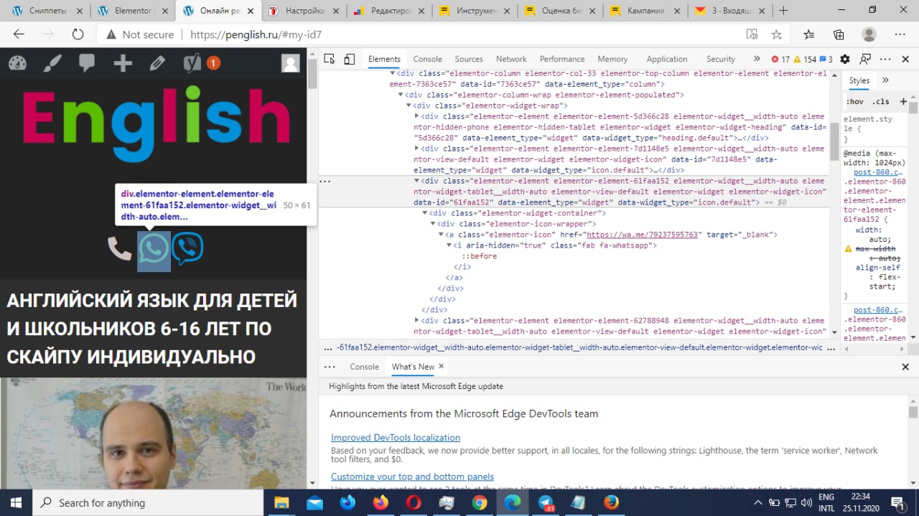Open browser profile avatar

pyautogui.click(x=869, y=34)
